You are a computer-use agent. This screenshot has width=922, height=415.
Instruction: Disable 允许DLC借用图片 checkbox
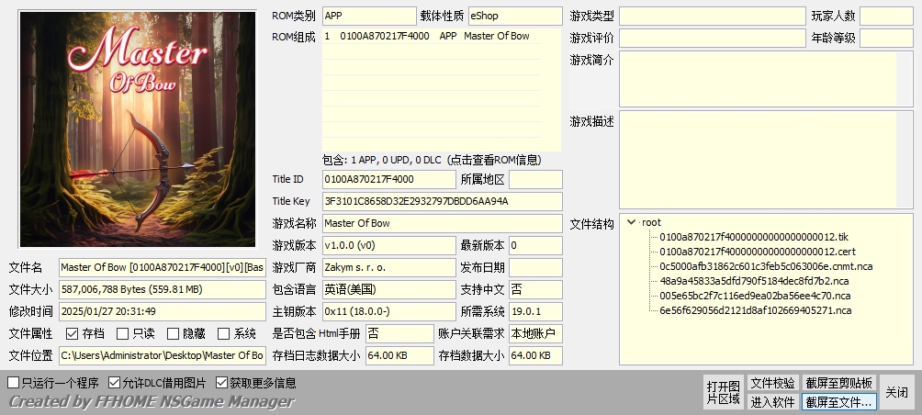pyautogui.click(x=115, y=383)
